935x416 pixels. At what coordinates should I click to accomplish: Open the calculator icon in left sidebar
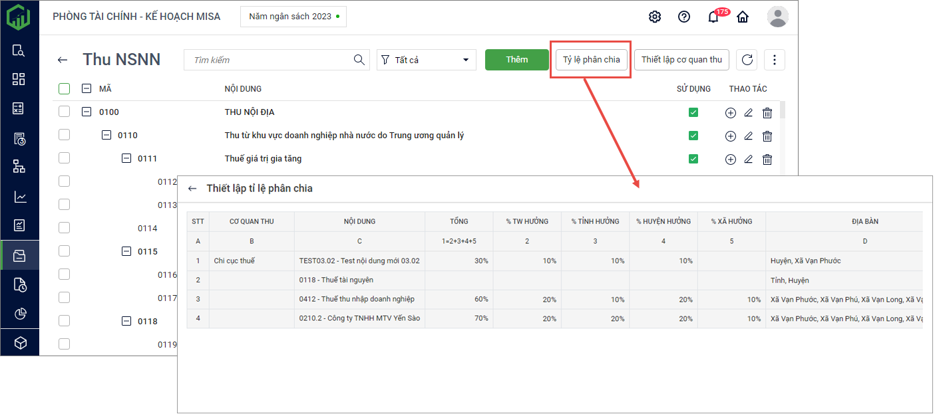coord(19,109)
